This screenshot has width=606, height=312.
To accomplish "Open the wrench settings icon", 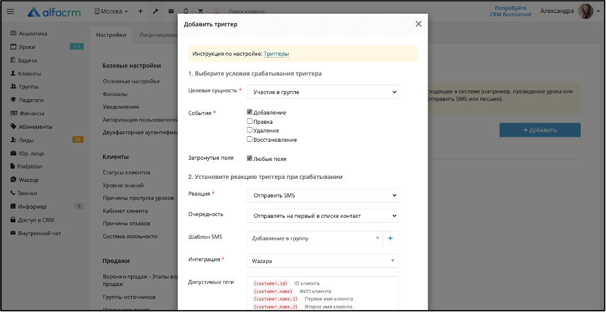I will [155, 12].
